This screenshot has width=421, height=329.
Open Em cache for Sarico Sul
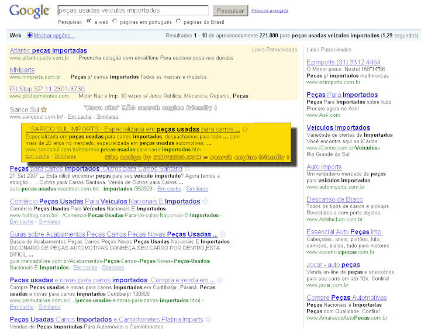[80, 116]
